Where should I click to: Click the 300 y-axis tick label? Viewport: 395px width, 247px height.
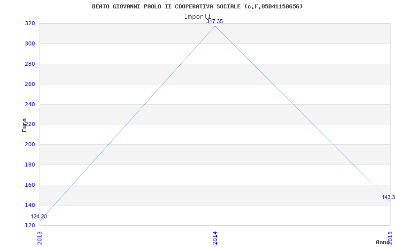[x=30, y=43]
